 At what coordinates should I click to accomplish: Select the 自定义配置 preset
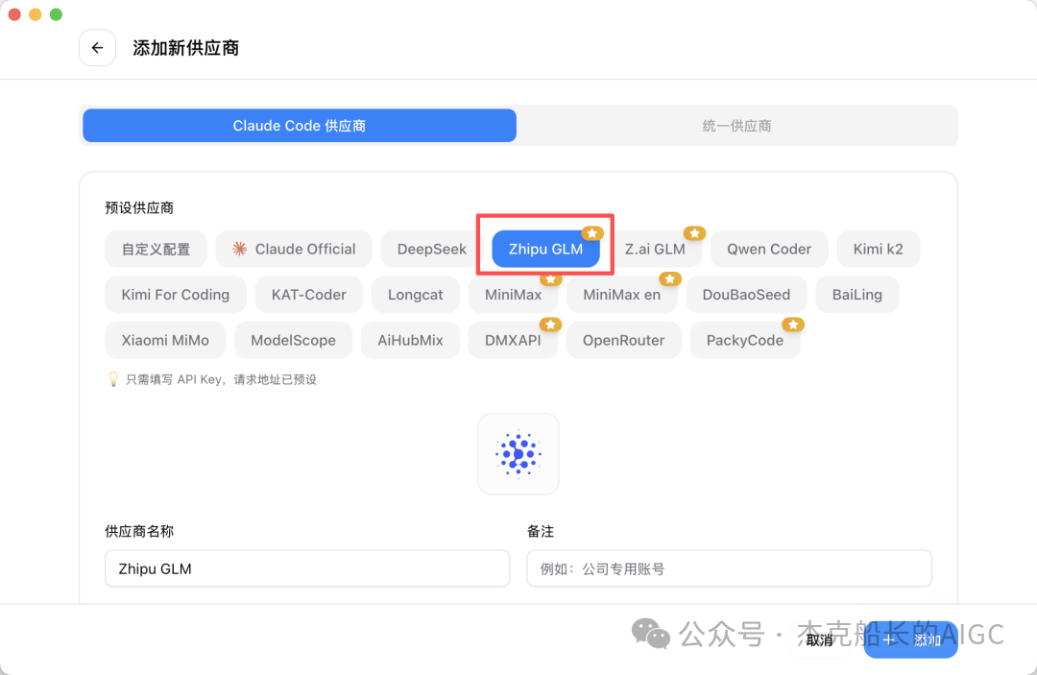(x=157, y=250)
